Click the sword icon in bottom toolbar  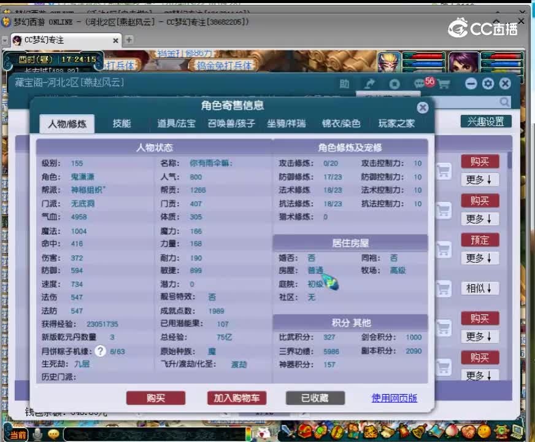tap(287, 432)
